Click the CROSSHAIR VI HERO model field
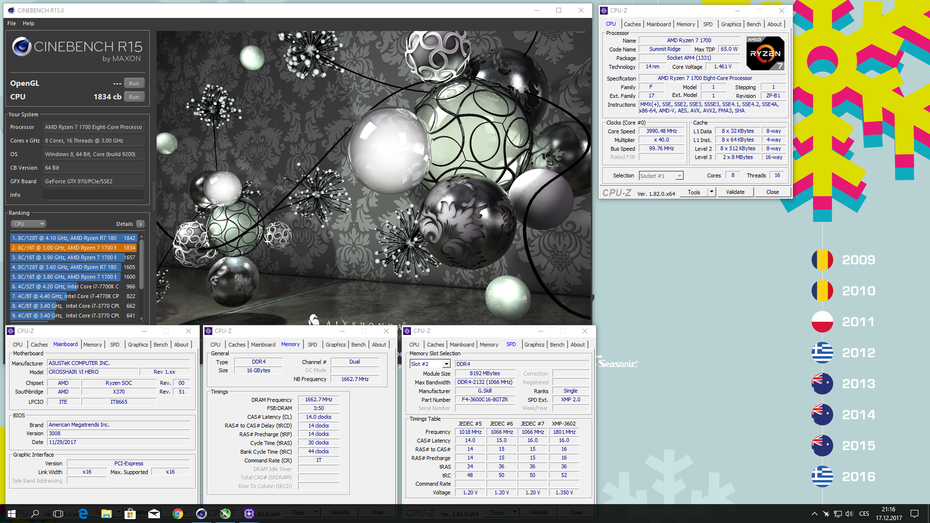The width and height of the screenshot is (930, 523). (93, 372)
